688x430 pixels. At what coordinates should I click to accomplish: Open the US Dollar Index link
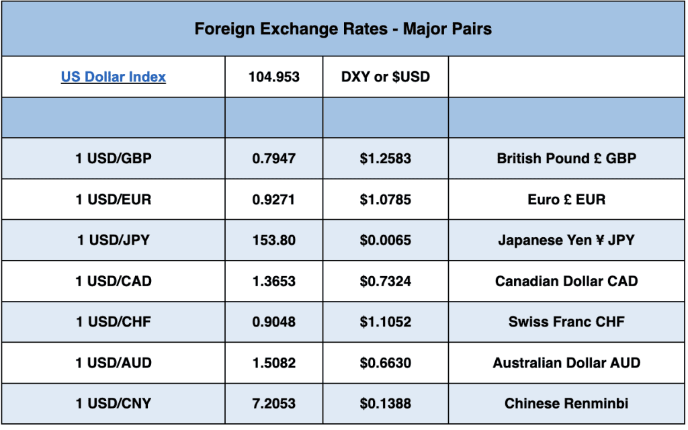tap(114, 77)
